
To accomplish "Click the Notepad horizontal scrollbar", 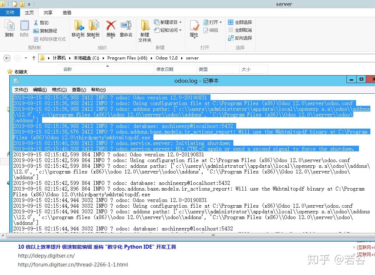I will 213,235.
